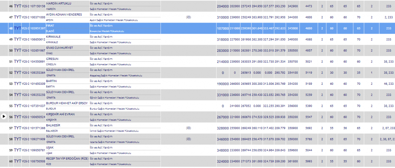Click the Bartın university name
Screen dimensions: 395x168
click(52, 81)
